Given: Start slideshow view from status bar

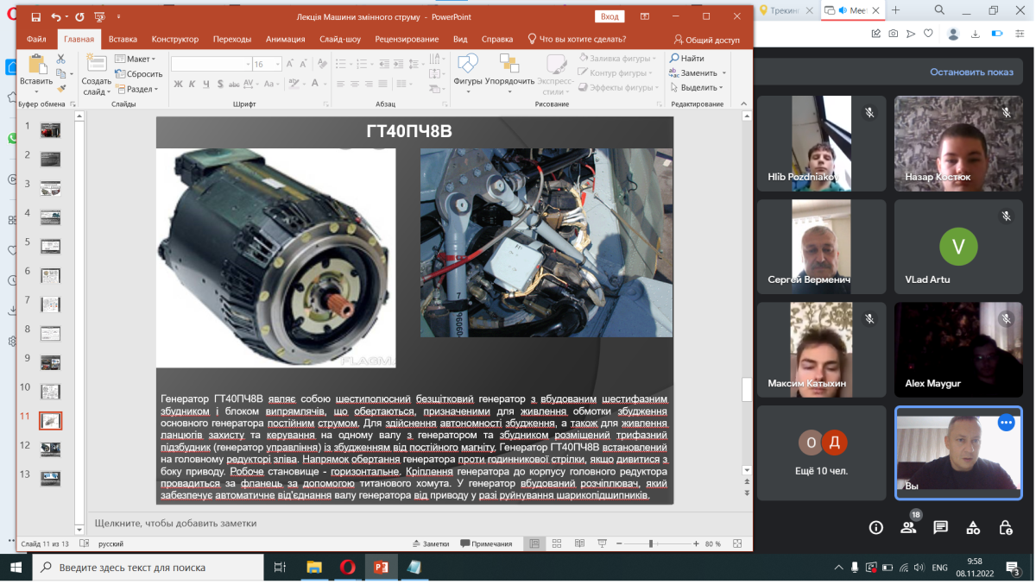Looking at the screenshot, I should click(602, 543).
